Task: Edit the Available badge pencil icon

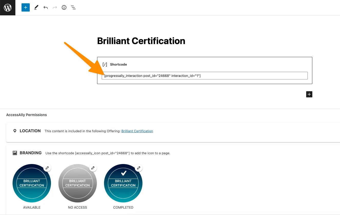Action: 47,168
